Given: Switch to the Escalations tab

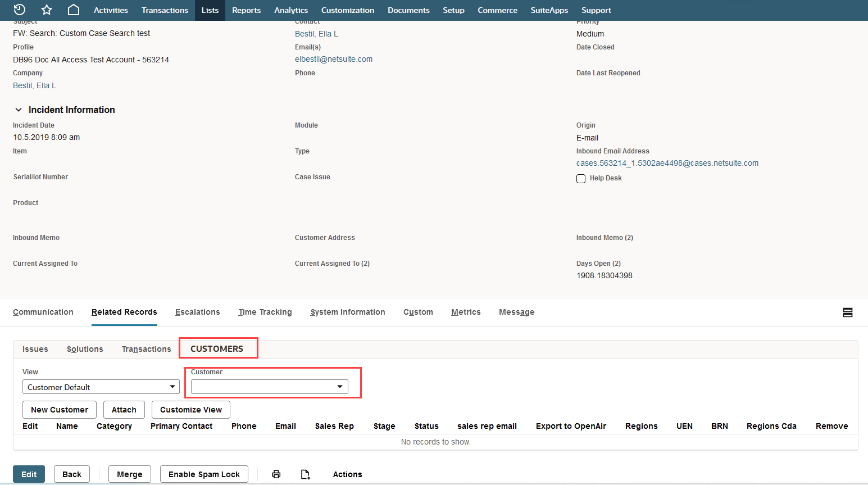Looking at the screenshot, I should (198, 312).
